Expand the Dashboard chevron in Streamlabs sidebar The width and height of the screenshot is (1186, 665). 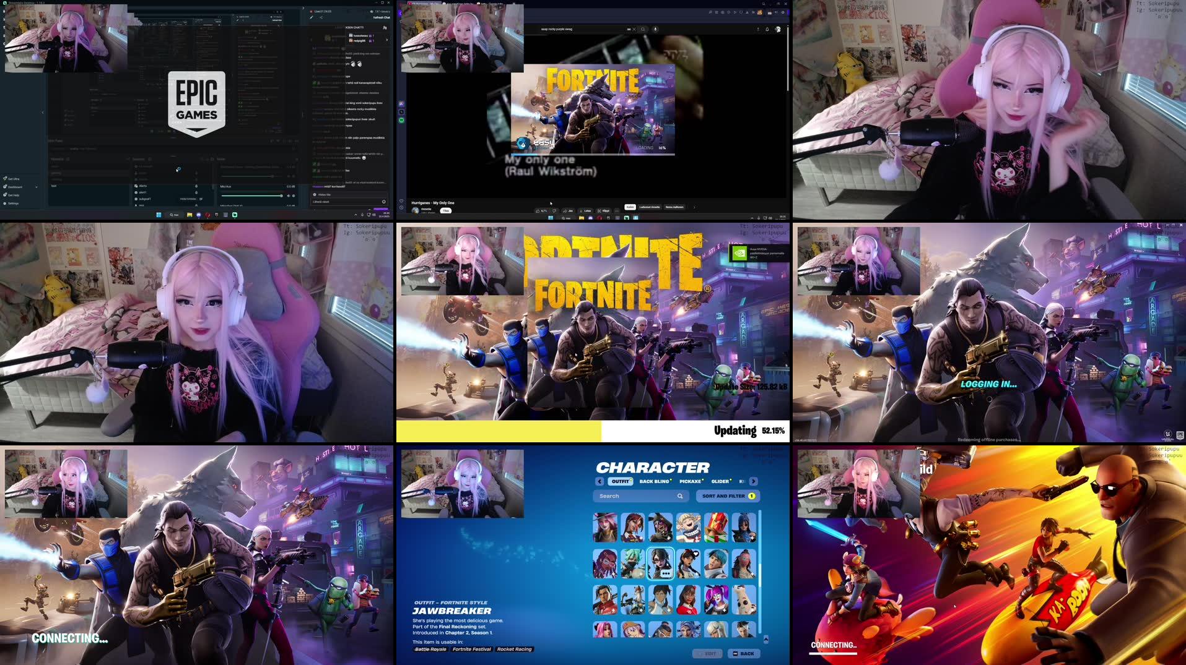(x=37, y=187)
